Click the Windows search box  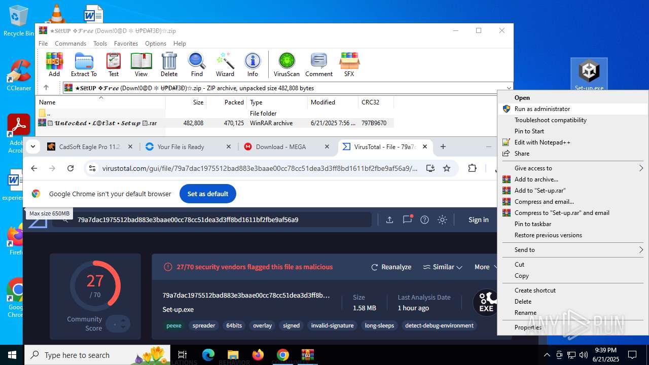(x=98, y=355)
